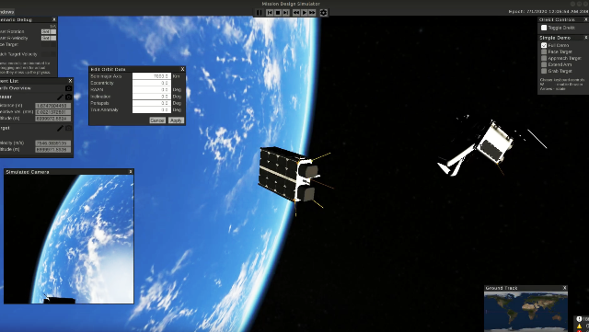
Task: Close the Edit Orbit Data dialog
Action: [182, 69]
